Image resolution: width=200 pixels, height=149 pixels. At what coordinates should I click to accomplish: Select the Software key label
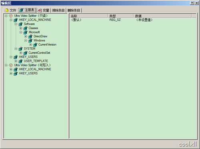point(29,24)
